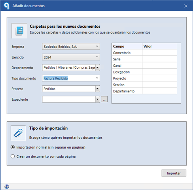The image size is (193, 190).
Task: Click the Valor column header
Action: click(x=159, y=46)
